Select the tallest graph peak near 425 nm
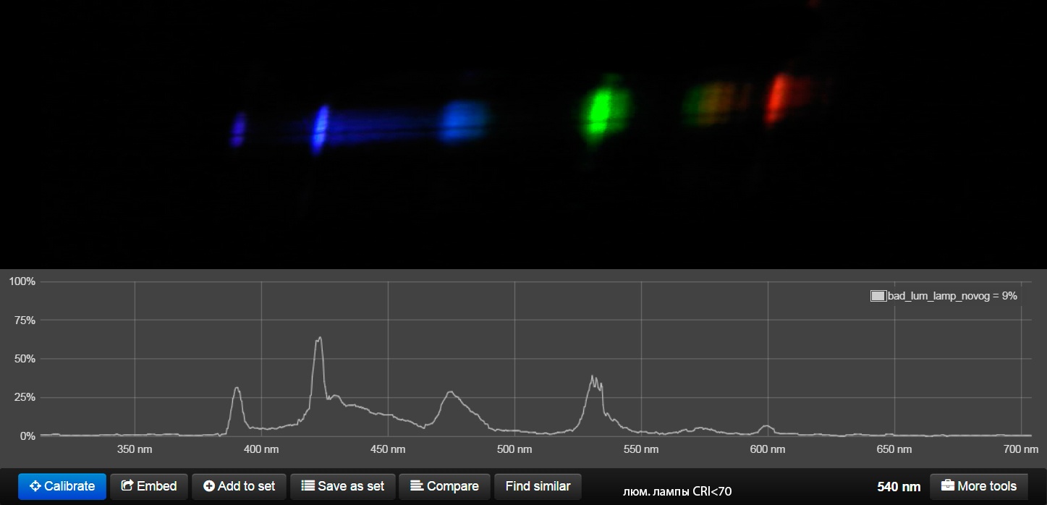The image size is (1047, 505). pyautogui.click(x=318, y=339)
